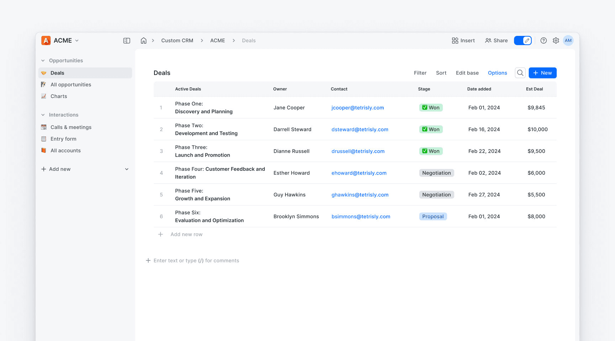
Task: Click the plus icon for Add new row
Action: (x=161, y=234)
